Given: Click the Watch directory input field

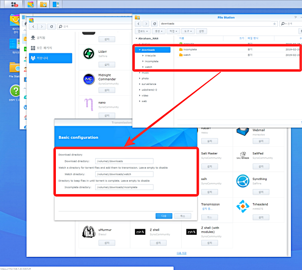Looking at the screenshot, I should [124, 174].
